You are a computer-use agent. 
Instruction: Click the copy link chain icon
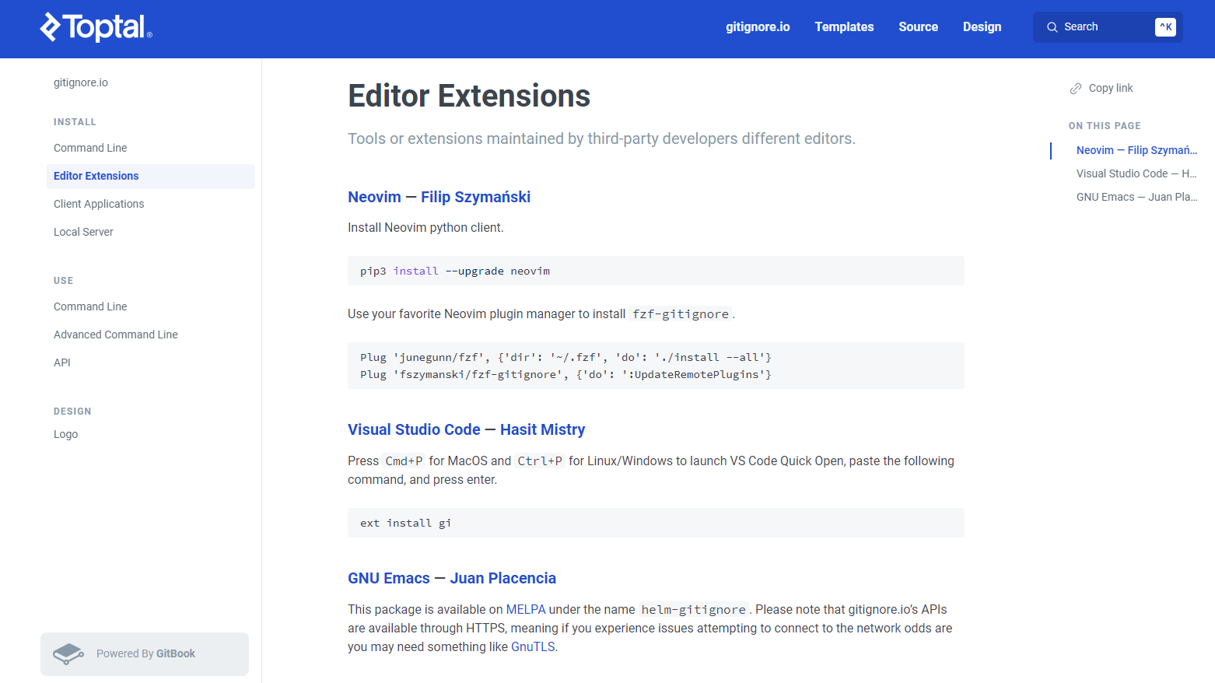pos(1076,89)
